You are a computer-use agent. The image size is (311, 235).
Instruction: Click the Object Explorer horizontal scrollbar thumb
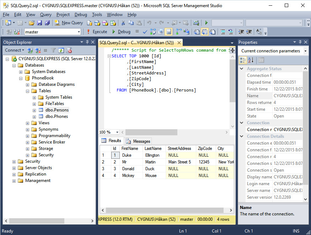click(37, 221)
